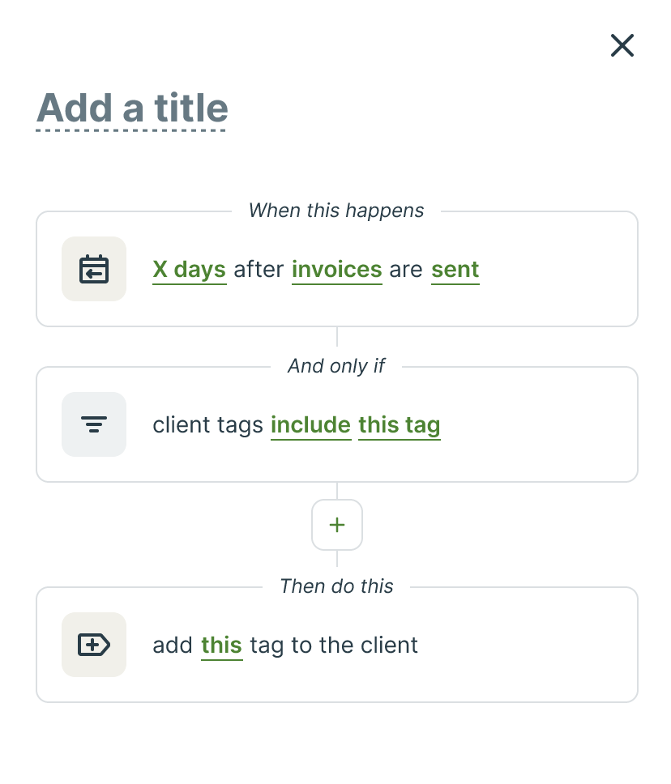Click the 'When this happens' label
Screen dimensions: 671x784
point(336,211)
